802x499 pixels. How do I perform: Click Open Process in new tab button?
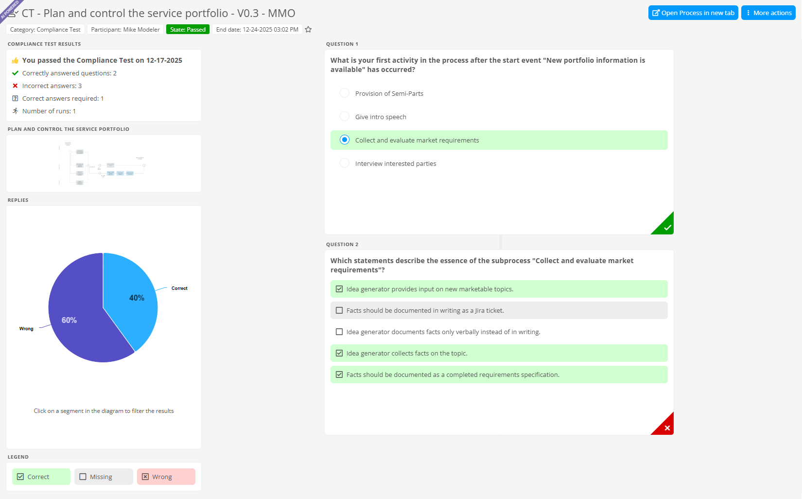pyautogui.click(x=693, y=13)
